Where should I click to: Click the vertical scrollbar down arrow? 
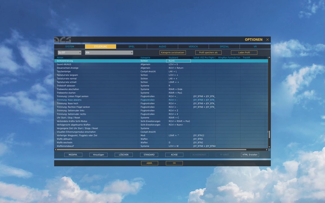[269, 147]
